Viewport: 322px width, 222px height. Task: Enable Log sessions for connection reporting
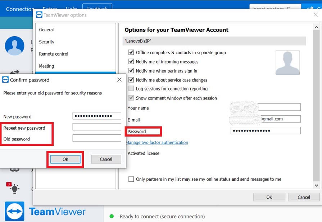click(131, 89)
